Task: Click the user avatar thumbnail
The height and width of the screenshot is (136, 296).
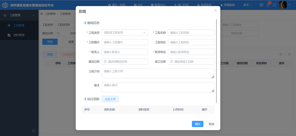Action: [283, 5]
